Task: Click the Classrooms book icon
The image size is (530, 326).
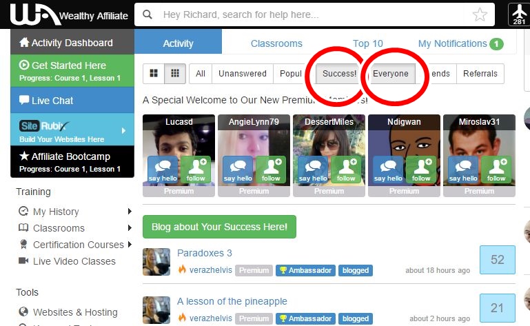Action: click(x=23, y=227)
